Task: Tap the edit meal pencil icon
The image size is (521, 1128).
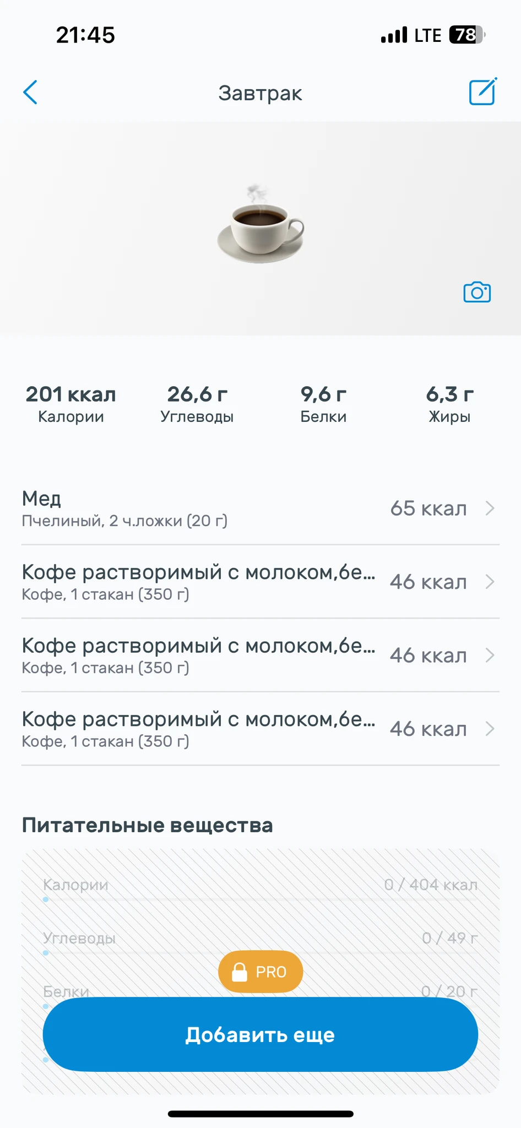Action: coord(482,92)
